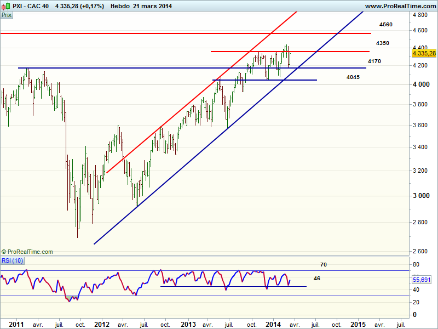This screenshot has height=329, width=438.
Task: Select the Hebdo timeframe label
Action: (x=120, y=6)
